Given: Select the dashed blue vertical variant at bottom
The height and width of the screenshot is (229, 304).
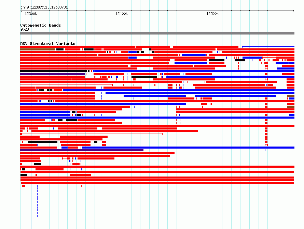Looking at the screenshot, I should (x=37, y=201).
